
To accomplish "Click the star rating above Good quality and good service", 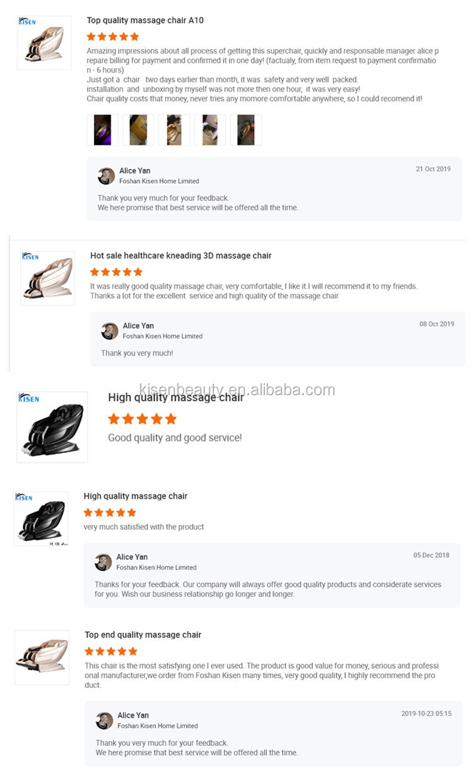I will click(143, 419).
